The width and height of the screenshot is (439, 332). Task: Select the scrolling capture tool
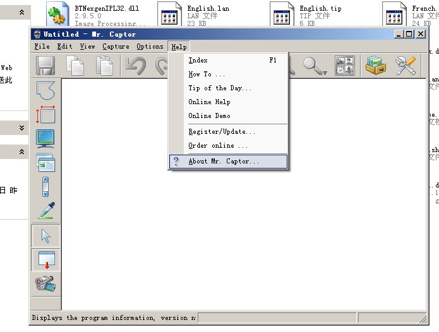pos(45,187)
